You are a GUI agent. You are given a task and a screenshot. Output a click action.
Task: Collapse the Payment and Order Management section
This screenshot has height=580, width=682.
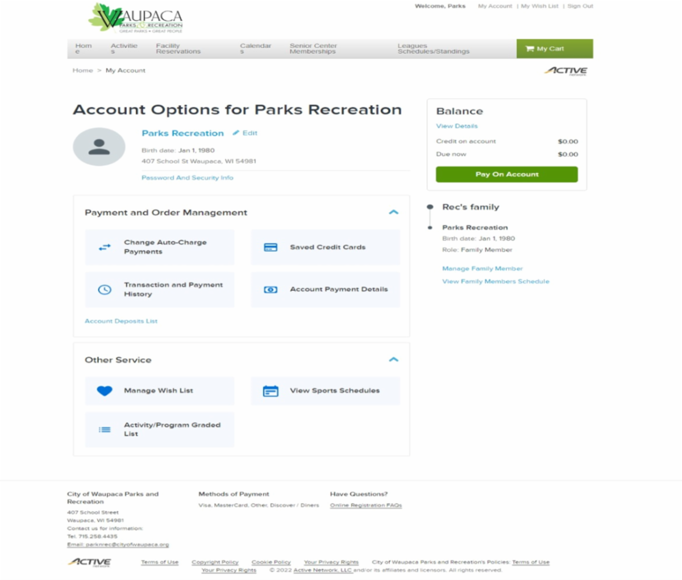(393, 212)
